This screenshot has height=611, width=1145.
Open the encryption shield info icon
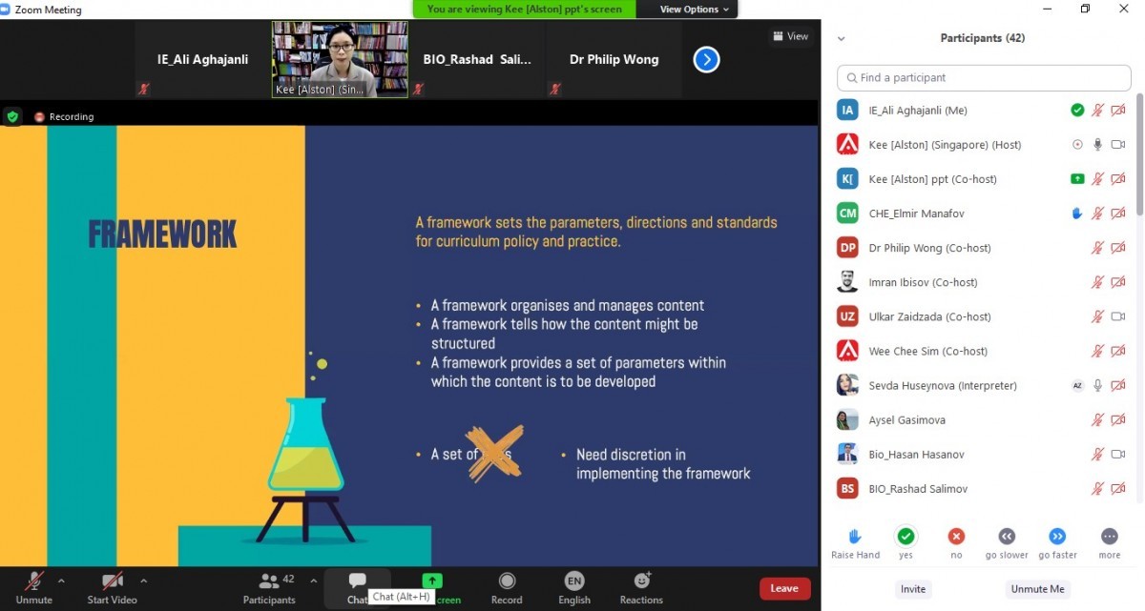point(12,116)
